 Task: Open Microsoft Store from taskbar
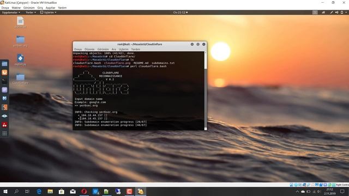(x=62, y=191)
